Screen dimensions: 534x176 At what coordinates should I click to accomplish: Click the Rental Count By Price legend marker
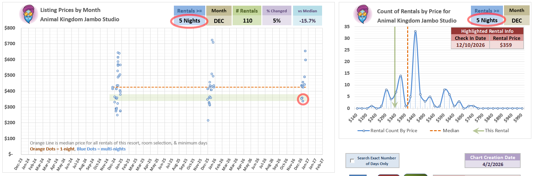tap(363, 131)
